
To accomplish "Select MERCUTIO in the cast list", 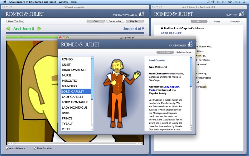I will pyautogui.click(x=76, y=81).
